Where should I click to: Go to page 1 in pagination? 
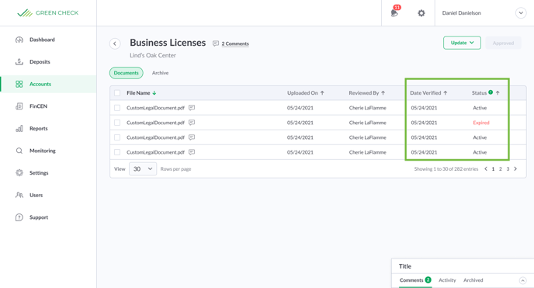click(493, 169)
